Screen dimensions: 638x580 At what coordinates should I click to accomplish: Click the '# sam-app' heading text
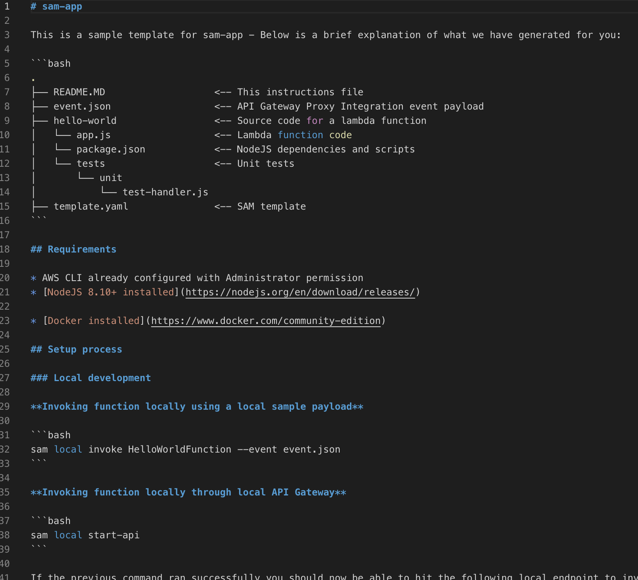tap(56, 7)
